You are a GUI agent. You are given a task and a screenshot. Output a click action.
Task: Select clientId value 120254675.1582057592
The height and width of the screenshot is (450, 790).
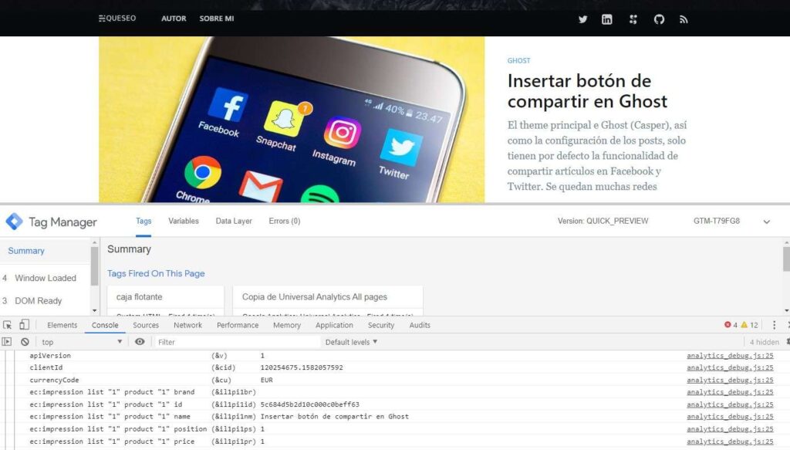click(x=302, y=368)
